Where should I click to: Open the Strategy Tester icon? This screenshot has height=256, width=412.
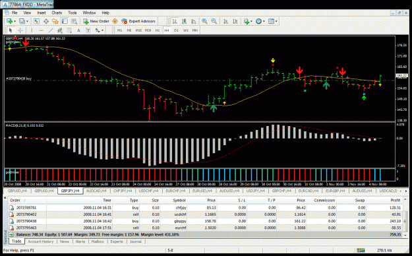click(x=74, y=21)
